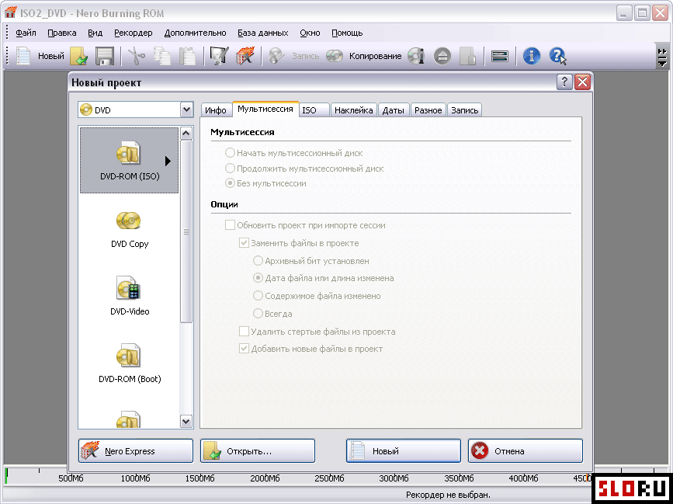Click the blue Info icon

tap(532, 56)
